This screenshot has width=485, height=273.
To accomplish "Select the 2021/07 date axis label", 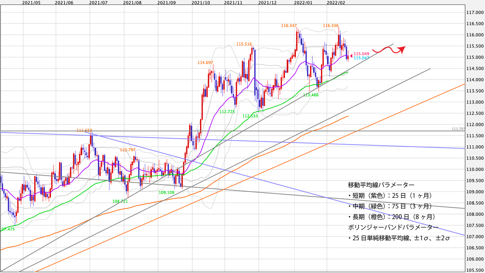I will [x=99, y=2].
